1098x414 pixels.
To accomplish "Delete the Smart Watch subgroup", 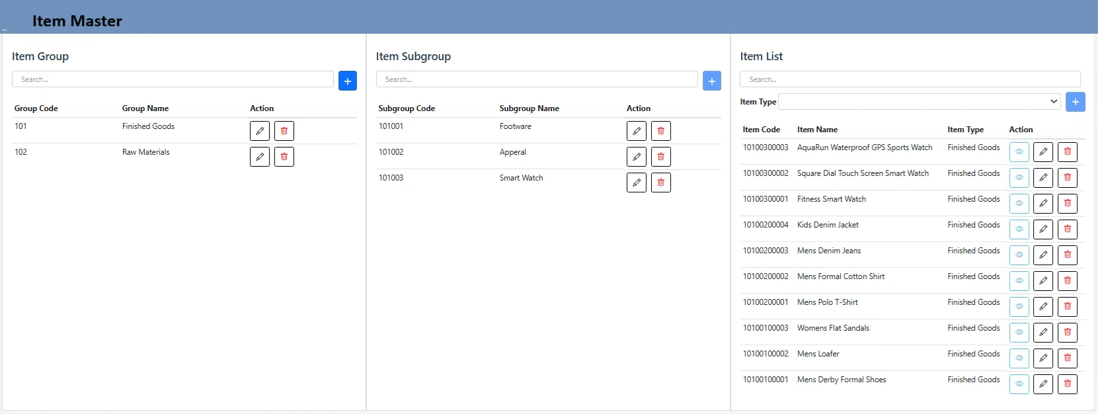I will (x=661, y=183).
